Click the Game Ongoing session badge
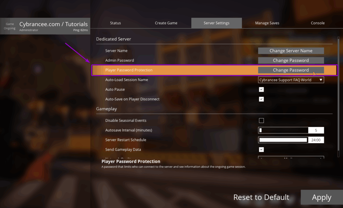 pos(9,27)
